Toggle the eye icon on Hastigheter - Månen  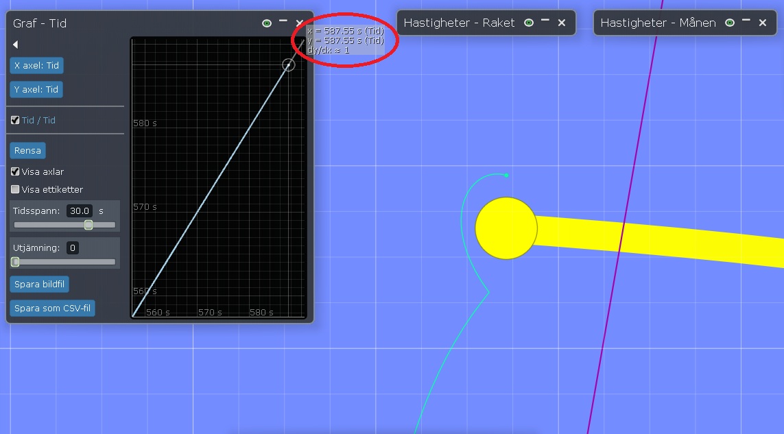click(730, 23)
